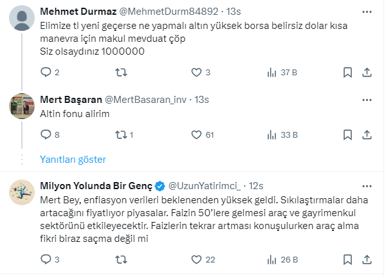Bookmark Milyon Yolunda Bir Genç's tweet
Viewport: 388px width, 276px height.
pyautogui.click(x=347, y=259)
